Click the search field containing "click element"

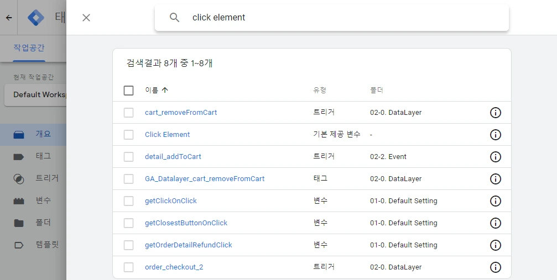click(343, 18)
